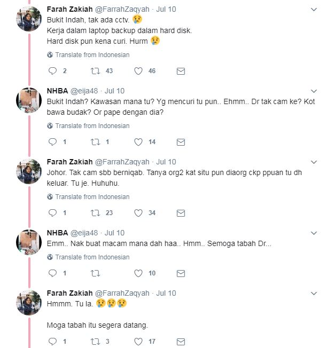Viewport: 335px width, 348px height.
Task: Share the "Johor. Tak cam" tweet by direct message
Action: point(181,213)
